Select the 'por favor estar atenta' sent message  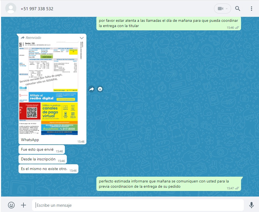pyautogui.click(x=168, y=23)
